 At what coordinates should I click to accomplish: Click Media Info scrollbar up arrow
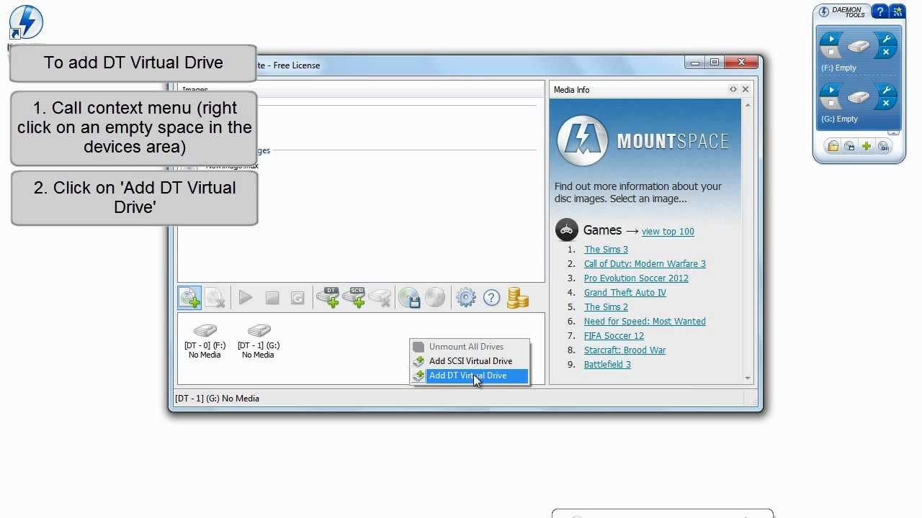point(748,105)
